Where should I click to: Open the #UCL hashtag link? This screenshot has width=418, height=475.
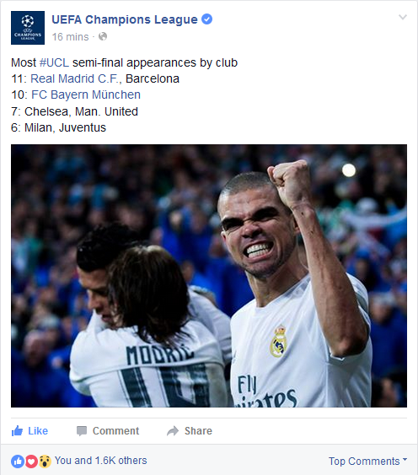[54, 62]
